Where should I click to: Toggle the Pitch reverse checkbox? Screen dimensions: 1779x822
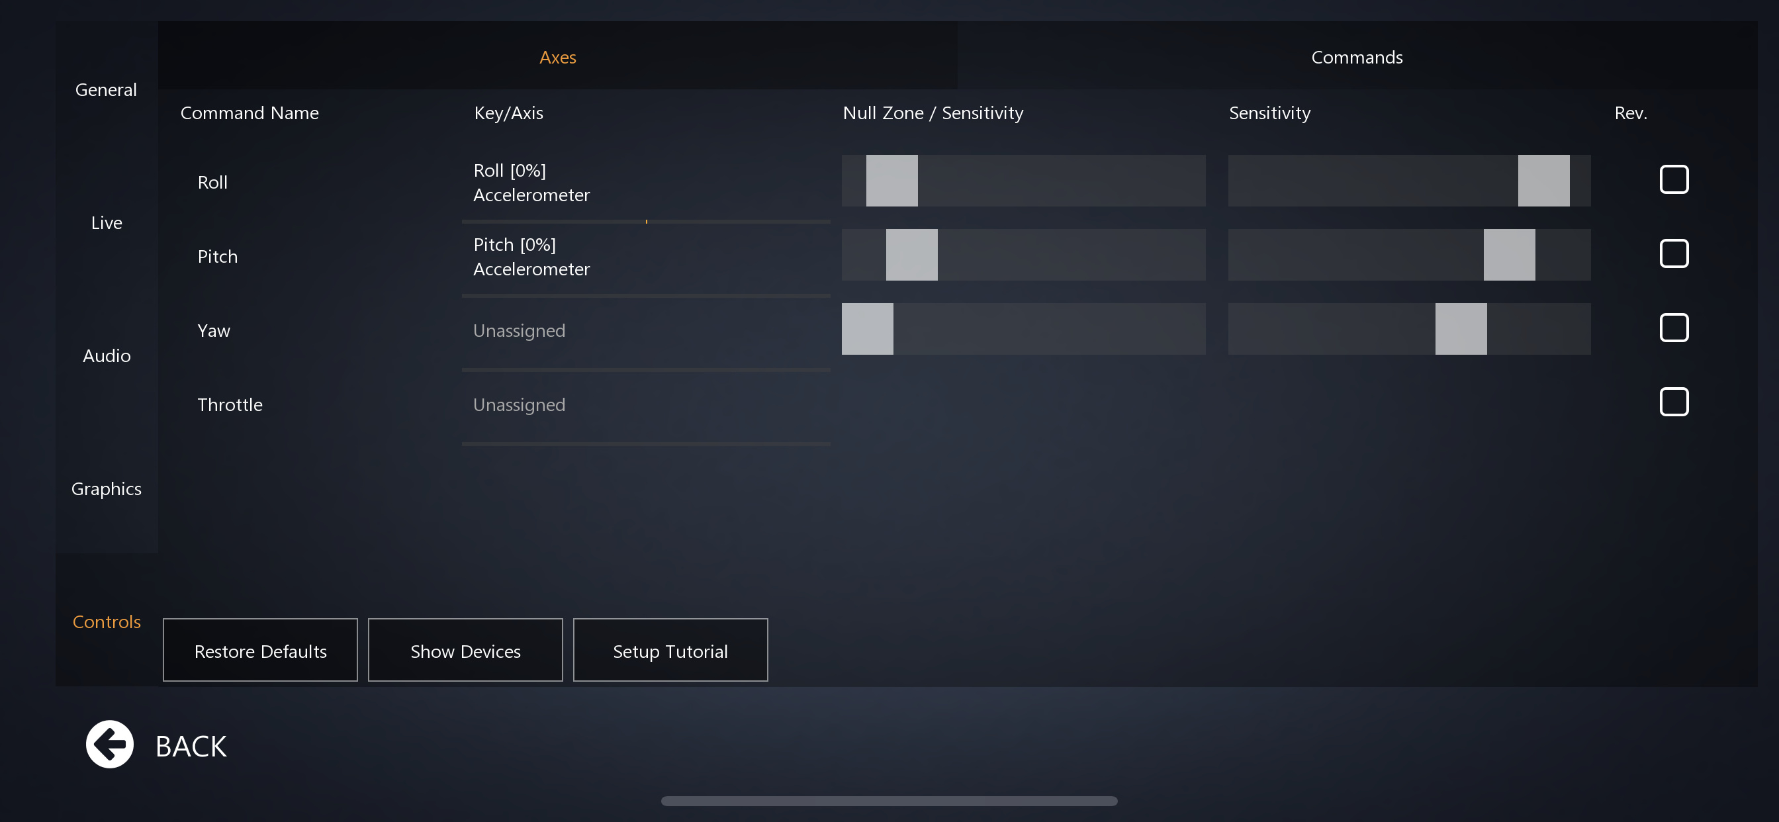(1673, 253)
